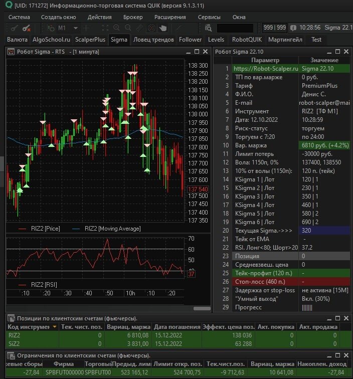The width and height of the screenshot is (353, 379).
Task: Toggle the target tracking icon
Action: click(151, 28)
